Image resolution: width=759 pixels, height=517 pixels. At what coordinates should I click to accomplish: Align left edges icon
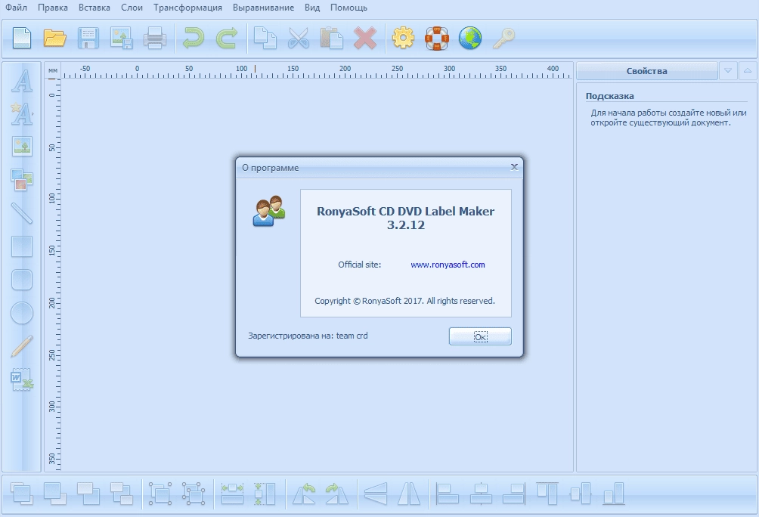(448, 494)
